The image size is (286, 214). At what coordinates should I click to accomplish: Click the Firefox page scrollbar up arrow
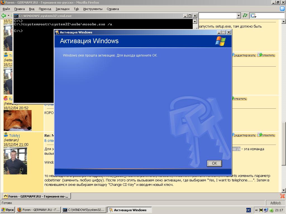[x=284, y=22]
